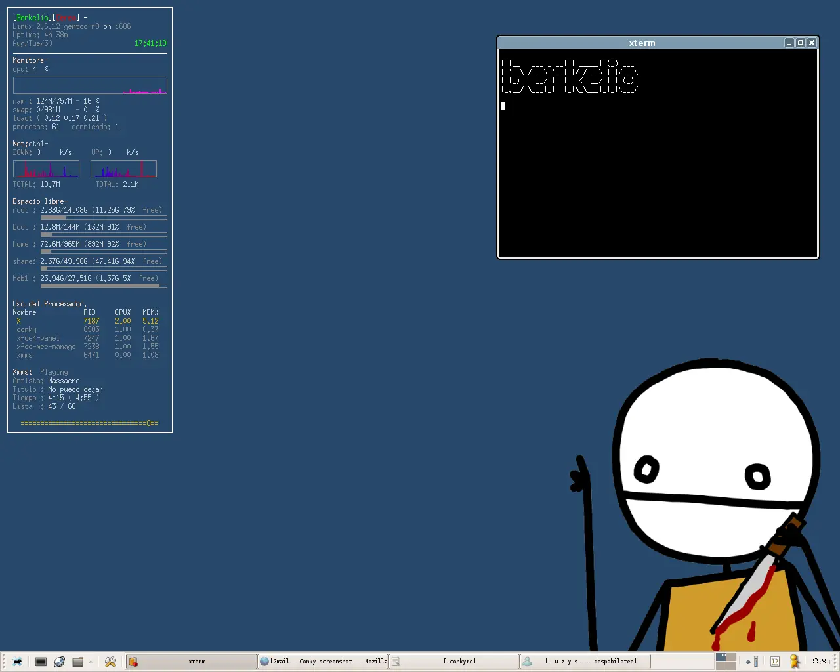The image size is (840, 672).
Task: Focus the xterm terminal cursor prompt
Action: pos(503,106)
